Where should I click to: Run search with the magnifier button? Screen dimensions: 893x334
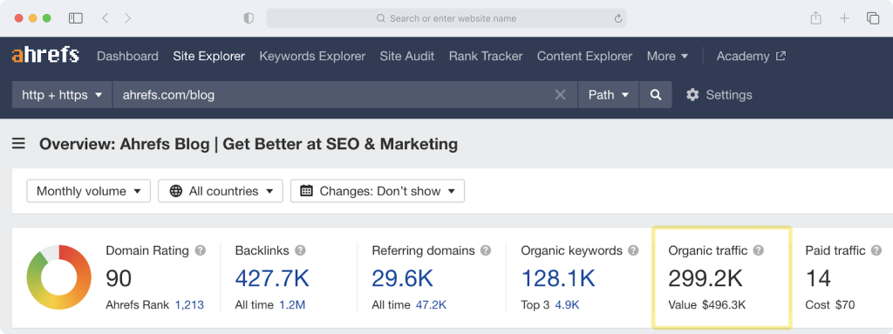click(656, 94)
